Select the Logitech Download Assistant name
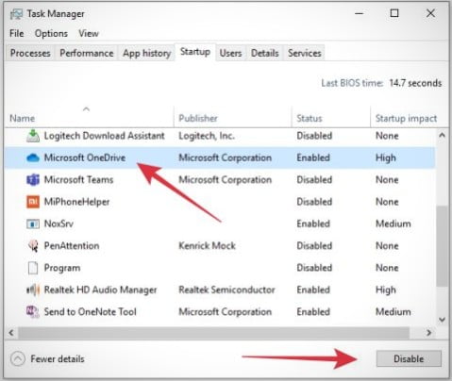The height and width of the screenshot is (381, 452). 104,136
